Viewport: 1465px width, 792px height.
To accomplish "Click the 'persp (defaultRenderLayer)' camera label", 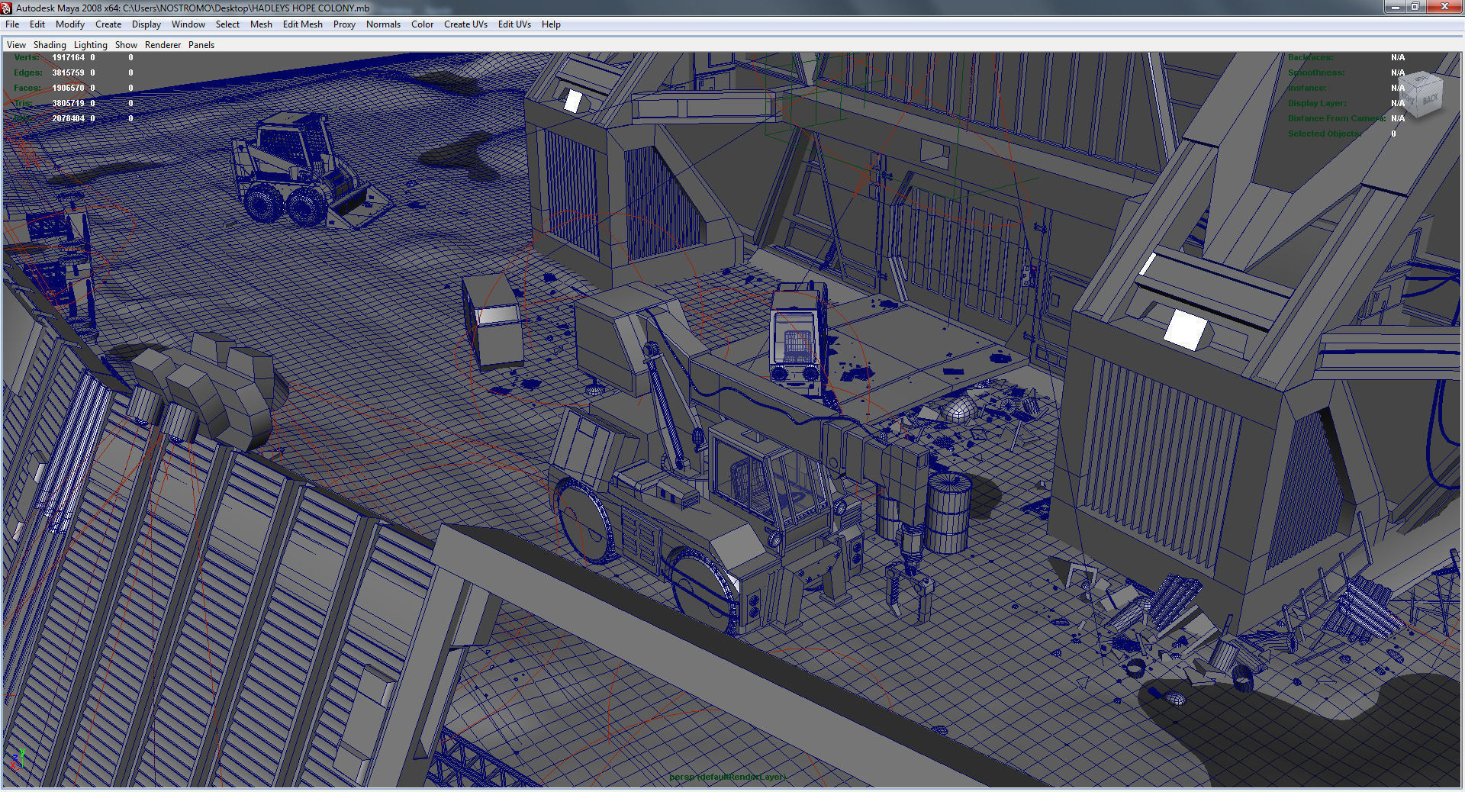I will coord(727,777).
